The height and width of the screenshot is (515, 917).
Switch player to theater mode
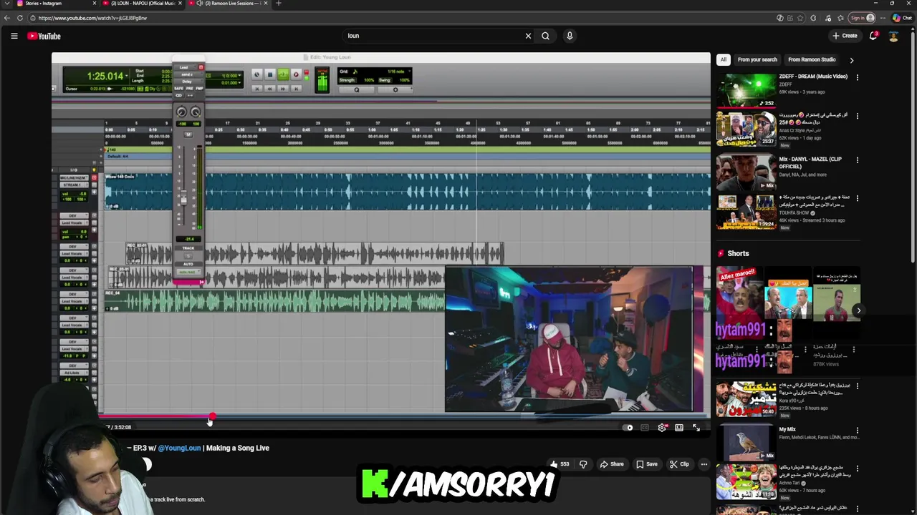[679, 428]
